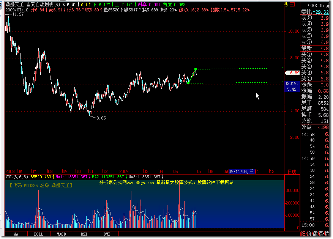The height and width of the screenshot is (239, 333).
Task: Click the 【代码:600335 名称:鼎盛天工】 label
Action: (41, 186)
